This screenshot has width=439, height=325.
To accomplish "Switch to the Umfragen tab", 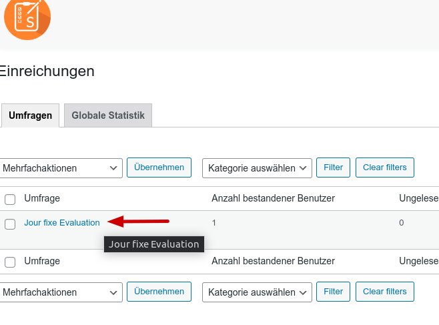I will pos(30,115).
